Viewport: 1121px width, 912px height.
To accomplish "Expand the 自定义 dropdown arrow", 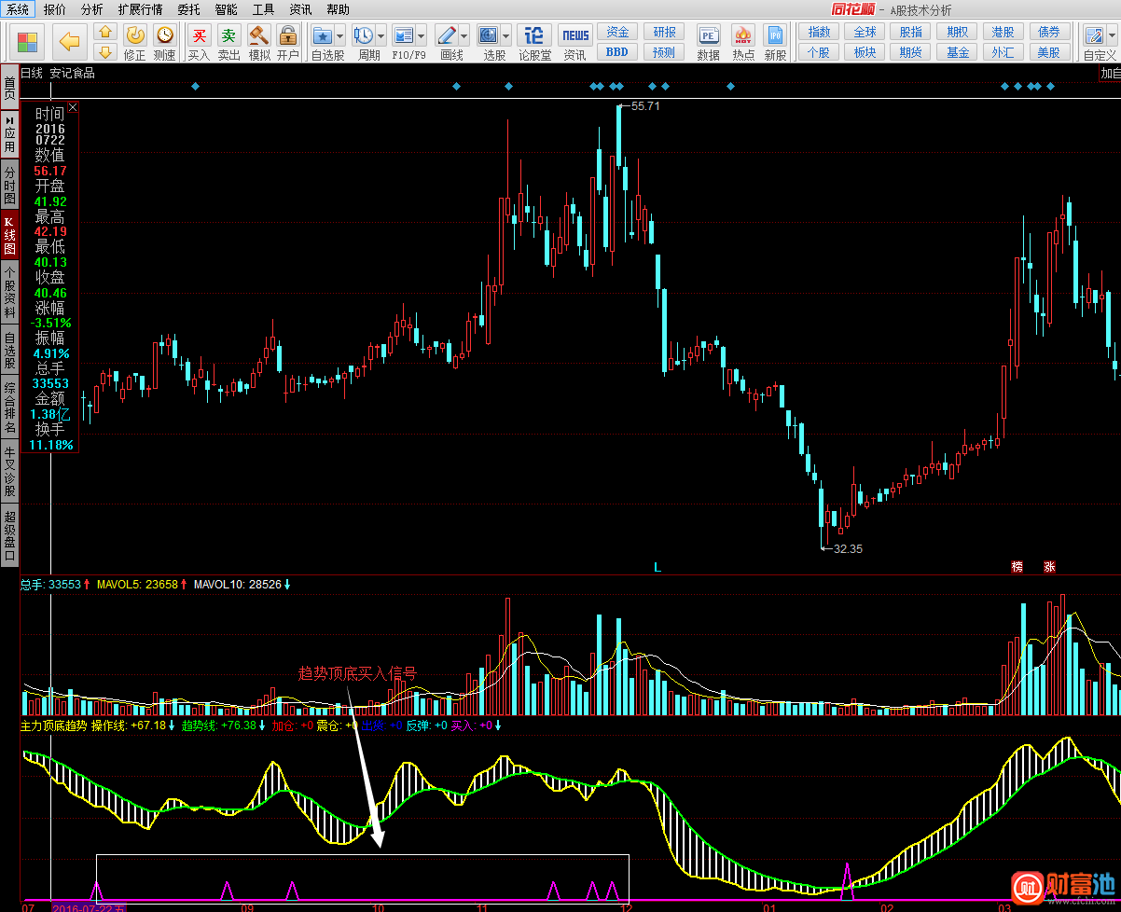I will pos(1113,35).
